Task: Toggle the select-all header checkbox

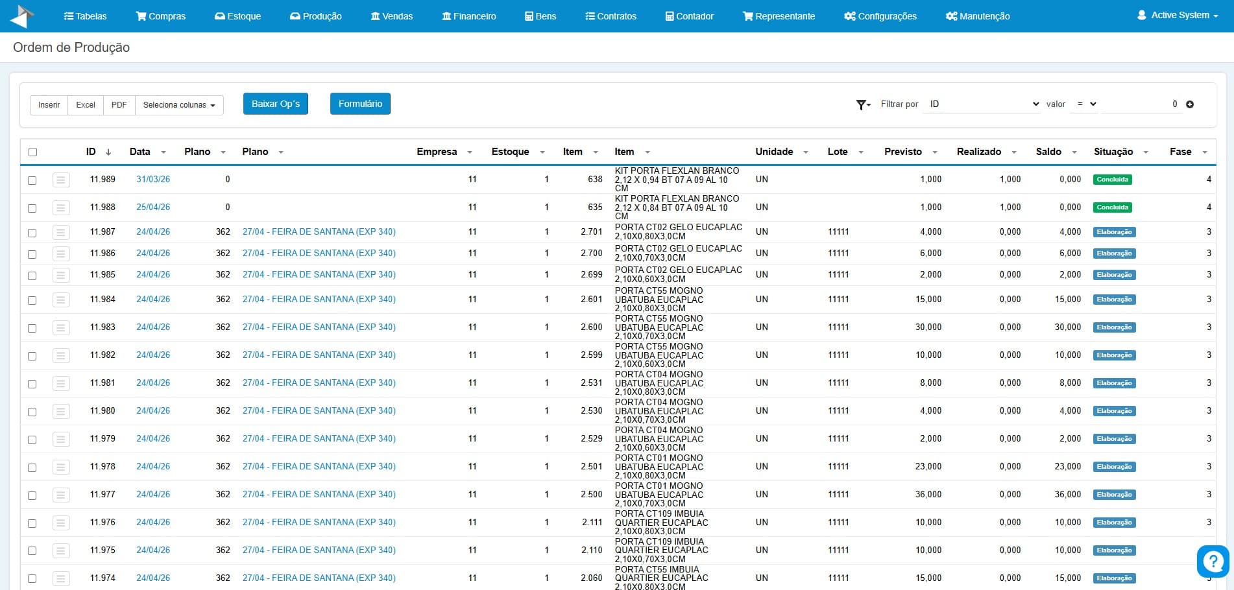Action: click(x=32, y=152)
